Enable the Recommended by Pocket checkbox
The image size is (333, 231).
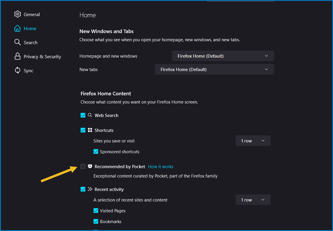pyautogui.click(x=83, y=166)
